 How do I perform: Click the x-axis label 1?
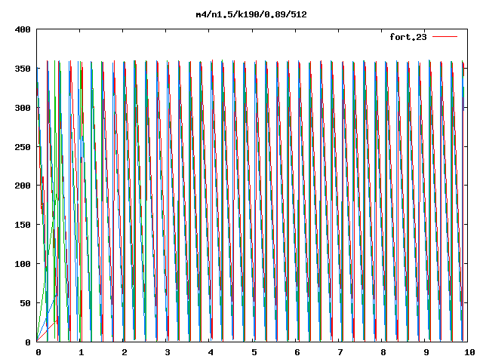[81, 352]
